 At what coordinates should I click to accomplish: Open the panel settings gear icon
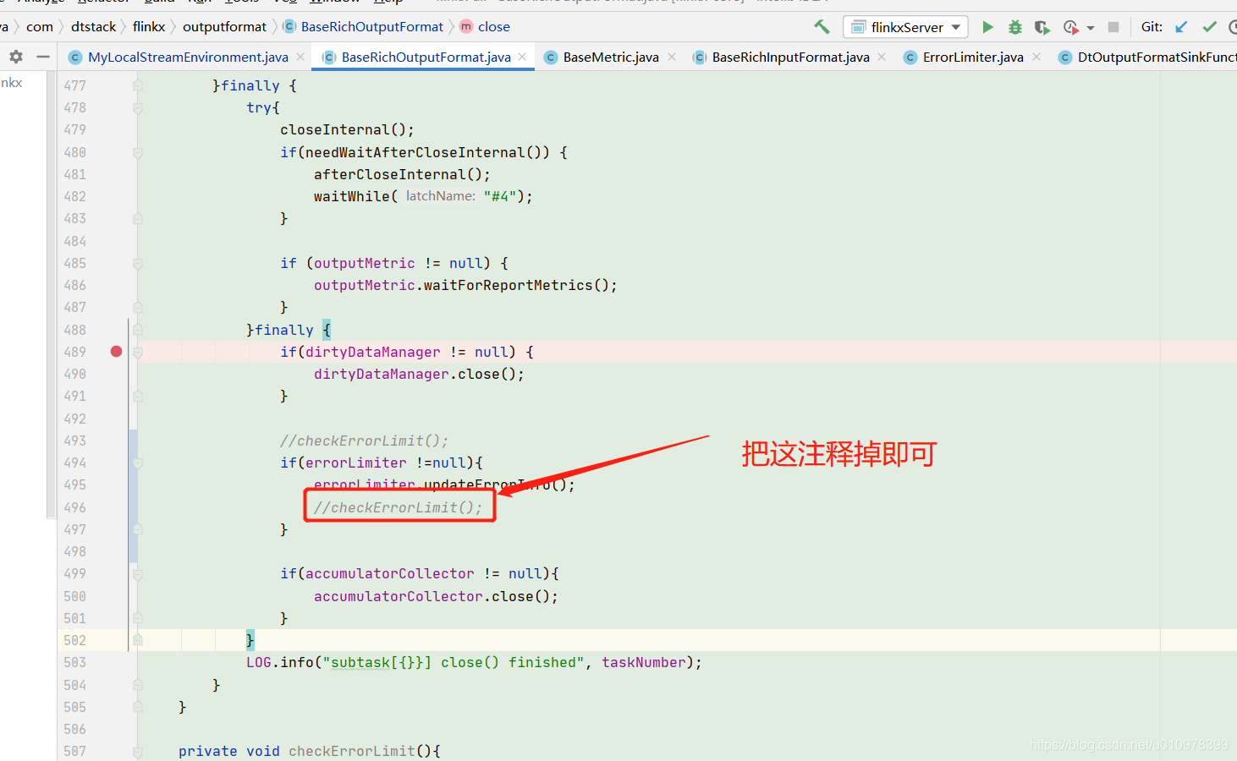point(16,57)
